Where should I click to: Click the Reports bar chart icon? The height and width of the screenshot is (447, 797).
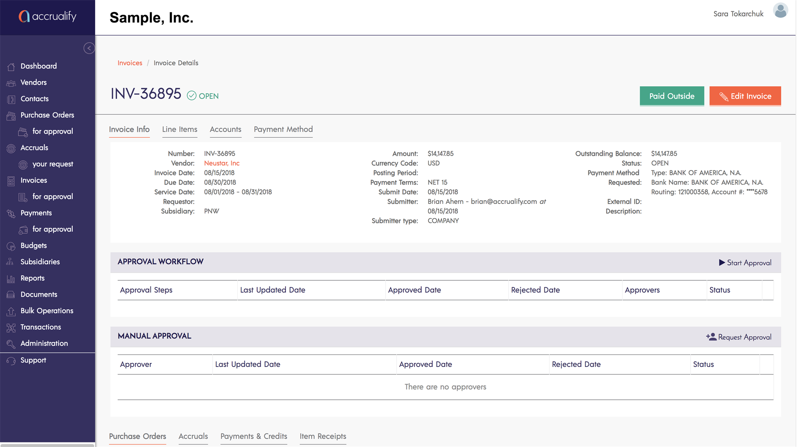11,279
